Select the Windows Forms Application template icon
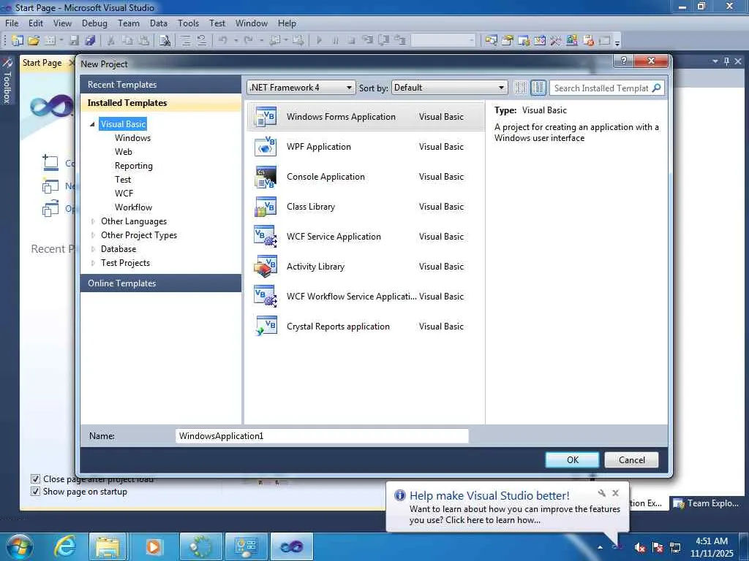Viewport: 749px width, 561px height. coord(266,117)
